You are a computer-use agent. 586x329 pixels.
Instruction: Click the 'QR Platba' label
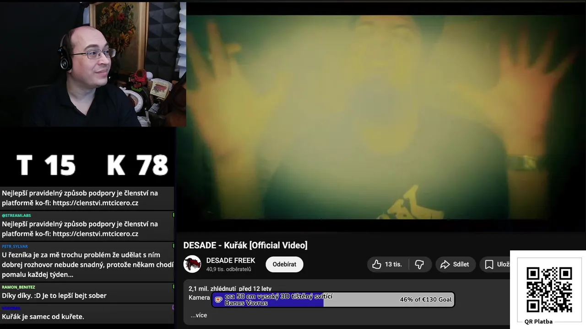[x=538, y=322]
